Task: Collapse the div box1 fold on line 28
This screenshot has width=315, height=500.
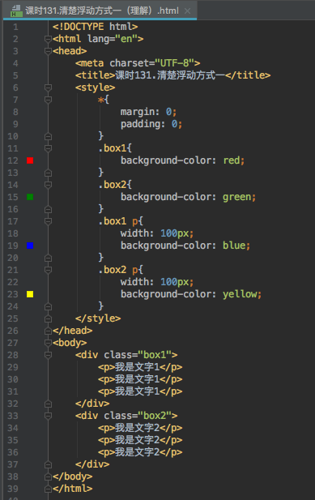Action: pos(48,355)
